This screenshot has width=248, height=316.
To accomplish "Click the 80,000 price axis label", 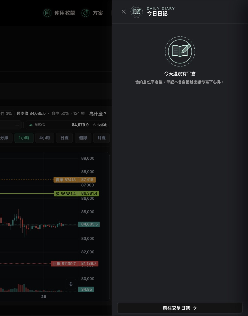I will click(88, 279).
